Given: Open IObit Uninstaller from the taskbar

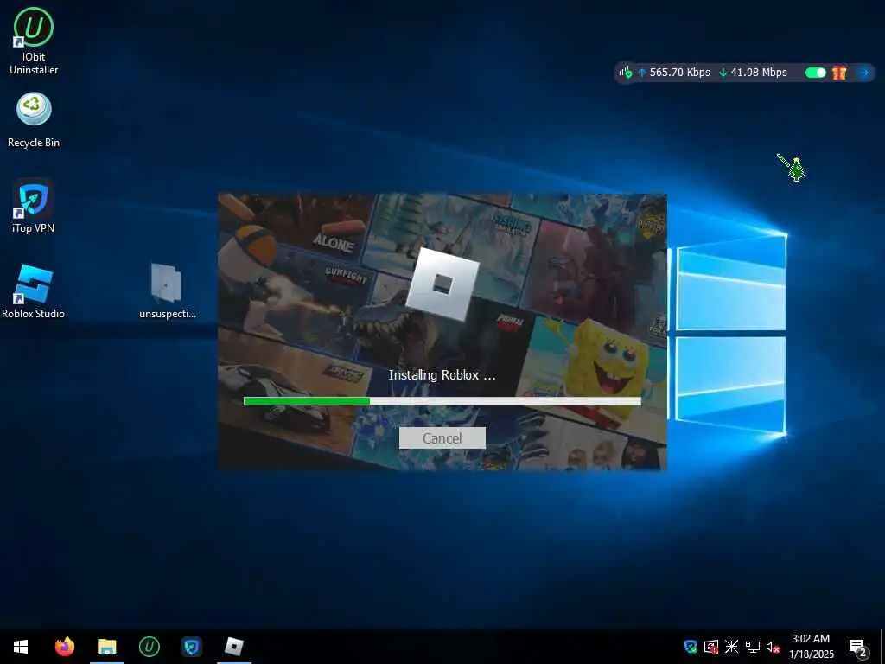Looking at the screenshot, I should pos(149,647).
